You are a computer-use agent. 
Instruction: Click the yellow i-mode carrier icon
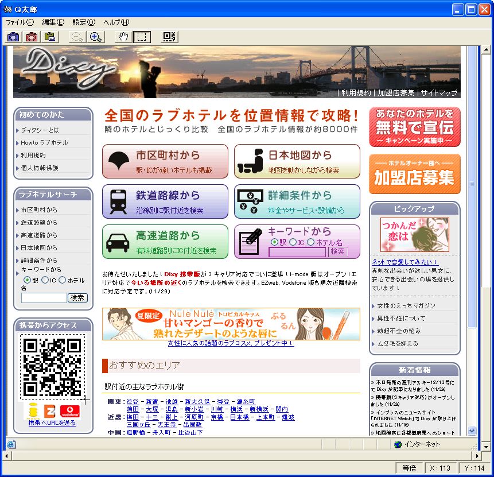tap(33, 411)
